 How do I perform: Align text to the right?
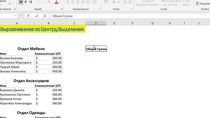77,2
